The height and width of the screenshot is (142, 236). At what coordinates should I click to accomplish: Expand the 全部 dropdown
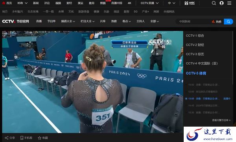click(x=155, y=21)
